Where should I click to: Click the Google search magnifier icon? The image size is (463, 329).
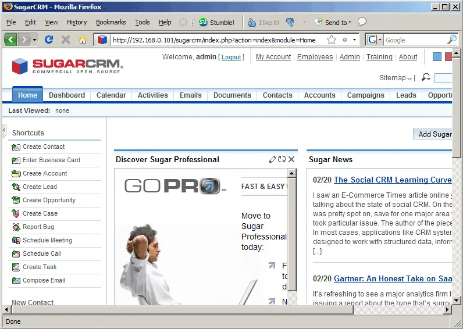coord(452,40)
